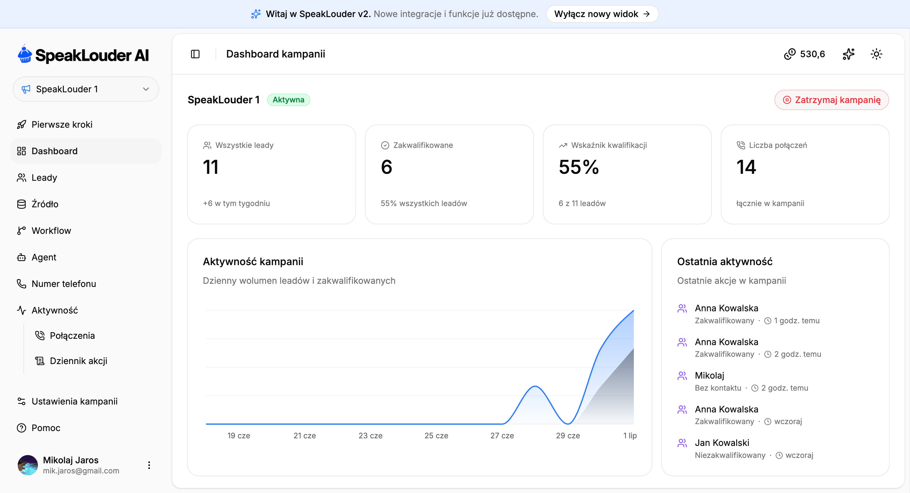Click the Zakwalifikowane check-circle icon
This screenshot has width=910, height=493.
point(385,145)
